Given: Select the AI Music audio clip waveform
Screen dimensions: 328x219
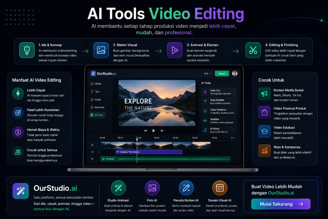Looking at the screenshot, I should point(166,159).
